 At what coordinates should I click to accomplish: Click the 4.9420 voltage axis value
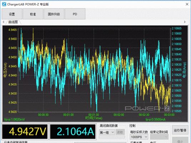(12, 112)
